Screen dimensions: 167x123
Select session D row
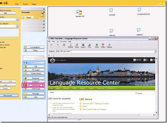(33, 24)
